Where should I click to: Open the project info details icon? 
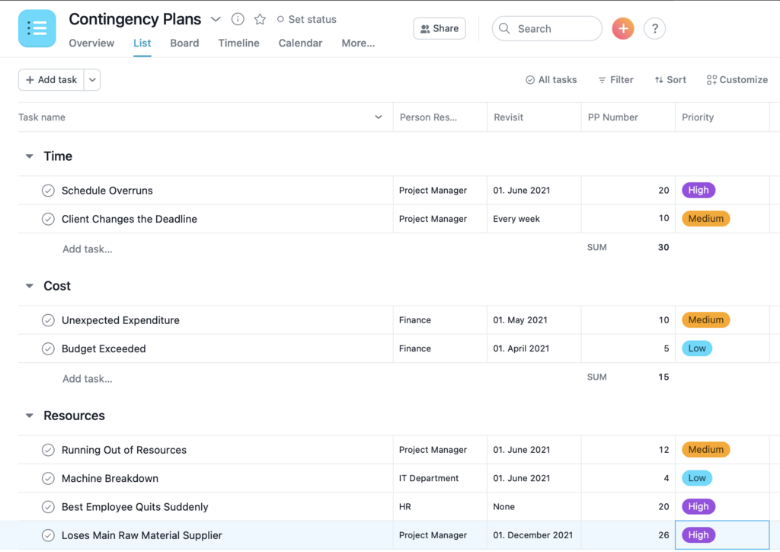pyautogui.click(x=238, y=20)
